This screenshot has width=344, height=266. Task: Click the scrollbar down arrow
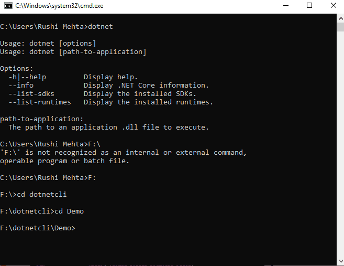coord(340,261)
